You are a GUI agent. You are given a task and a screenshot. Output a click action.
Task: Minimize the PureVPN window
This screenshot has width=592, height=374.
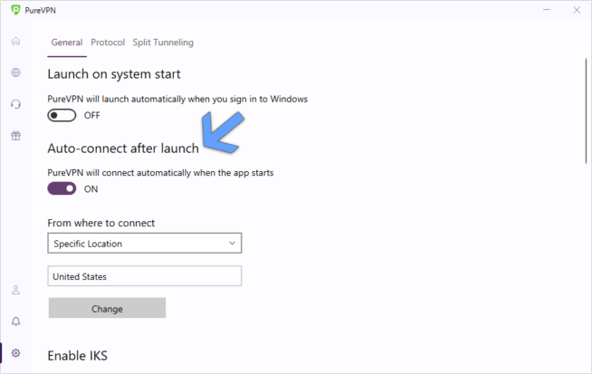coord(547,10)
